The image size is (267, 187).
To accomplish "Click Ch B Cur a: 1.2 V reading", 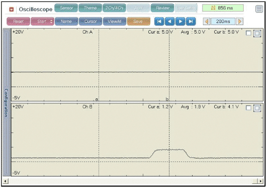I will (160, 107).
